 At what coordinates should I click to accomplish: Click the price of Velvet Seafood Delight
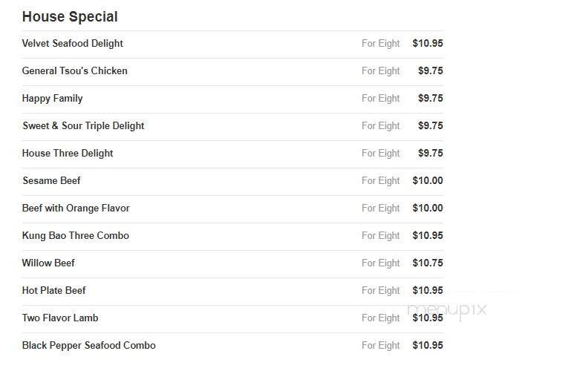(x=428, y=44)
